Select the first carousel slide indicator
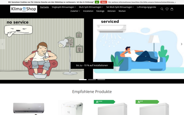The height and width of the screenshot is (115, 184). coord(82,79)
